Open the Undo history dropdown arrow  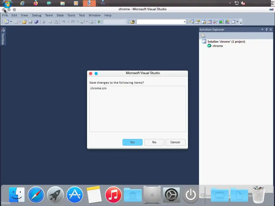point(68,22)
